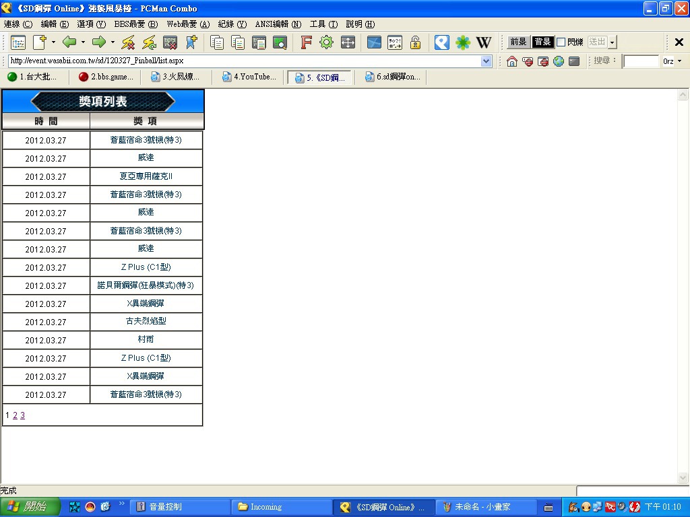Click the red F font icon

tap(306, 42)
